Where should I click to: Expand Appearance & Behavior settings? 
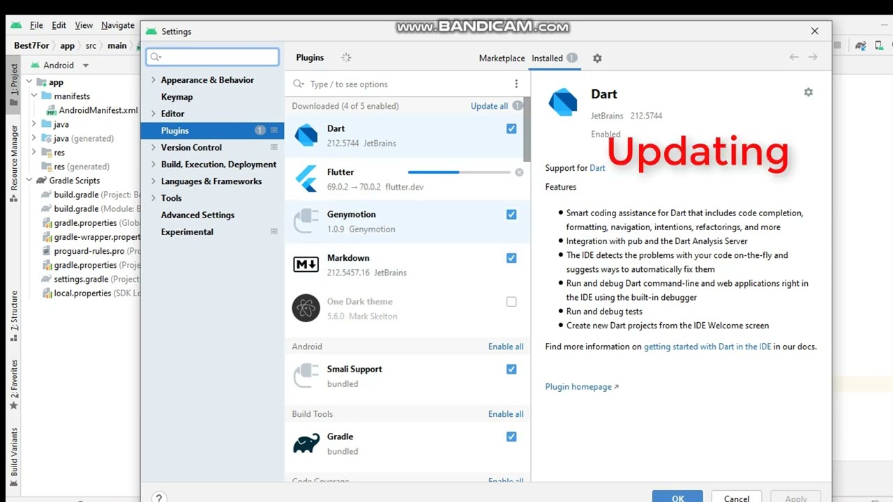click(153, 80)
